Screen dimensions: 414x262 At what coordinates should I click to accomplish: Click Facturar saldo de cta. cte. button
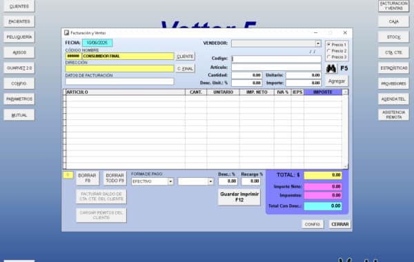(101, 196)
